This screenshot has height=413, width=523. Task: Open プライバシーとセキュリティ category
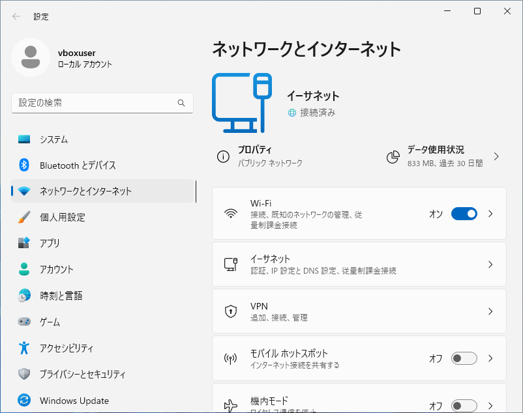tap(104, 374)
